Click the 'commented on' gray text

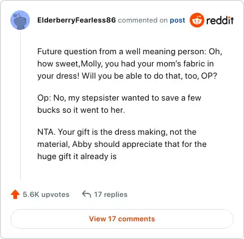click(x=143, y=20)
